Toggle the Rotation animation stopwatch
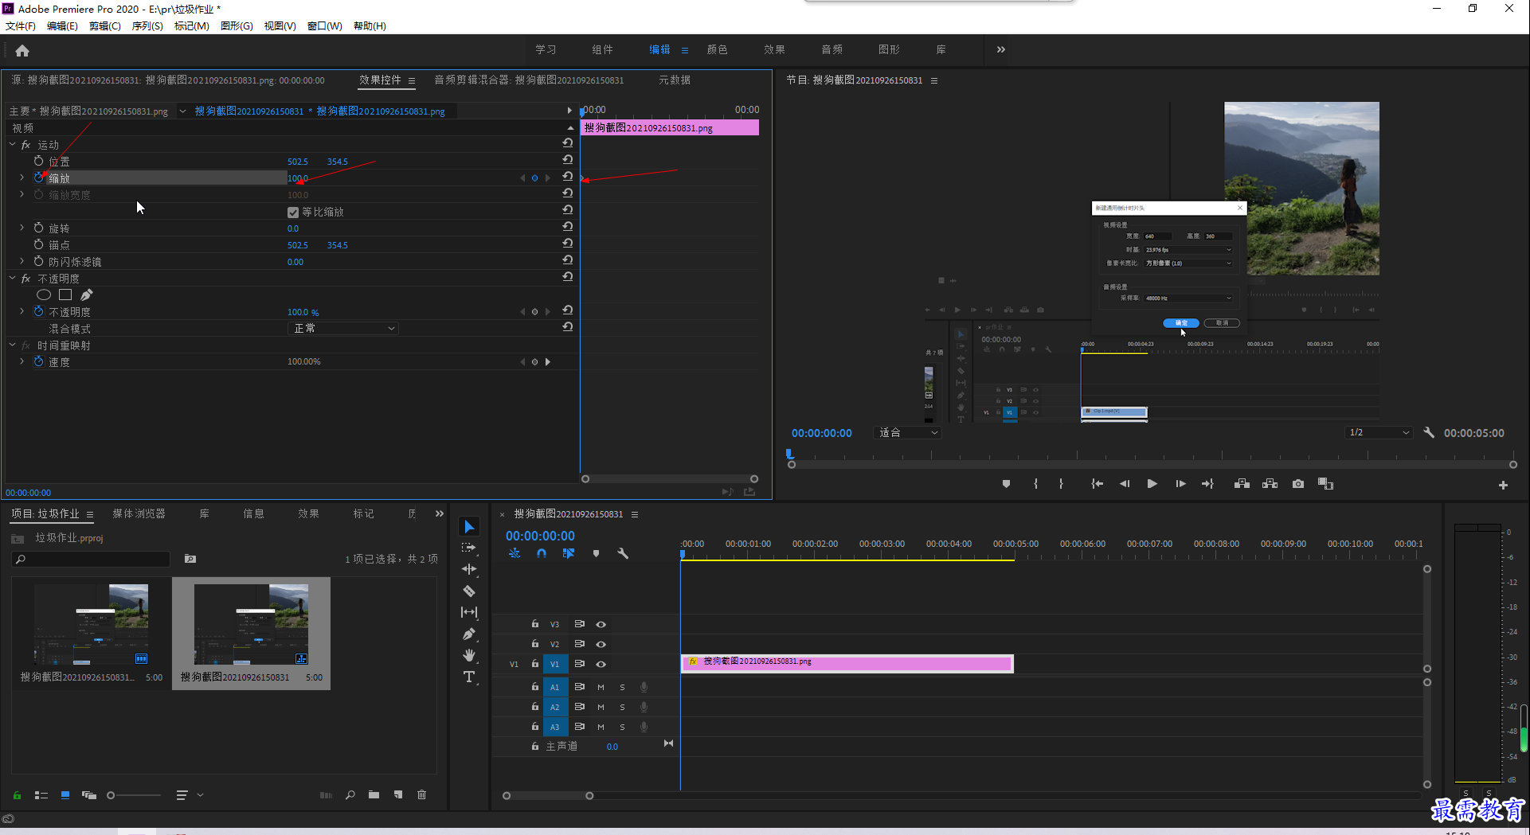The width and height of the screenshot is (1530, 835). [38, 228]
